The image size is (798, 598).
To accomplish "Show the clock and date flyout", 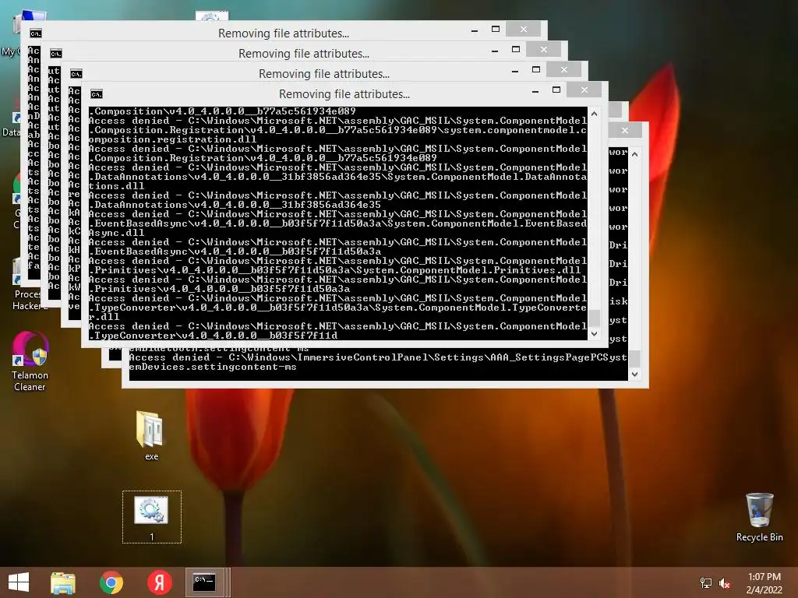I will (x=764, y=583).
